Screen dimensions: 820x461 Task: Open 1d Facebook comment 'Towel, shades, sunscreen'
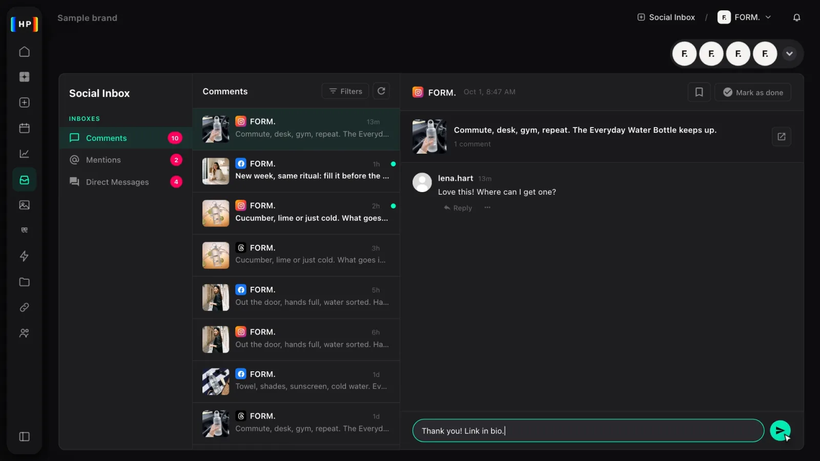point(296,382)
